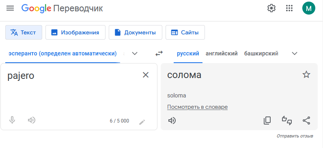The image size is (323, 148).
Task: Open the Google apps grid
Action: coord(289,8)
